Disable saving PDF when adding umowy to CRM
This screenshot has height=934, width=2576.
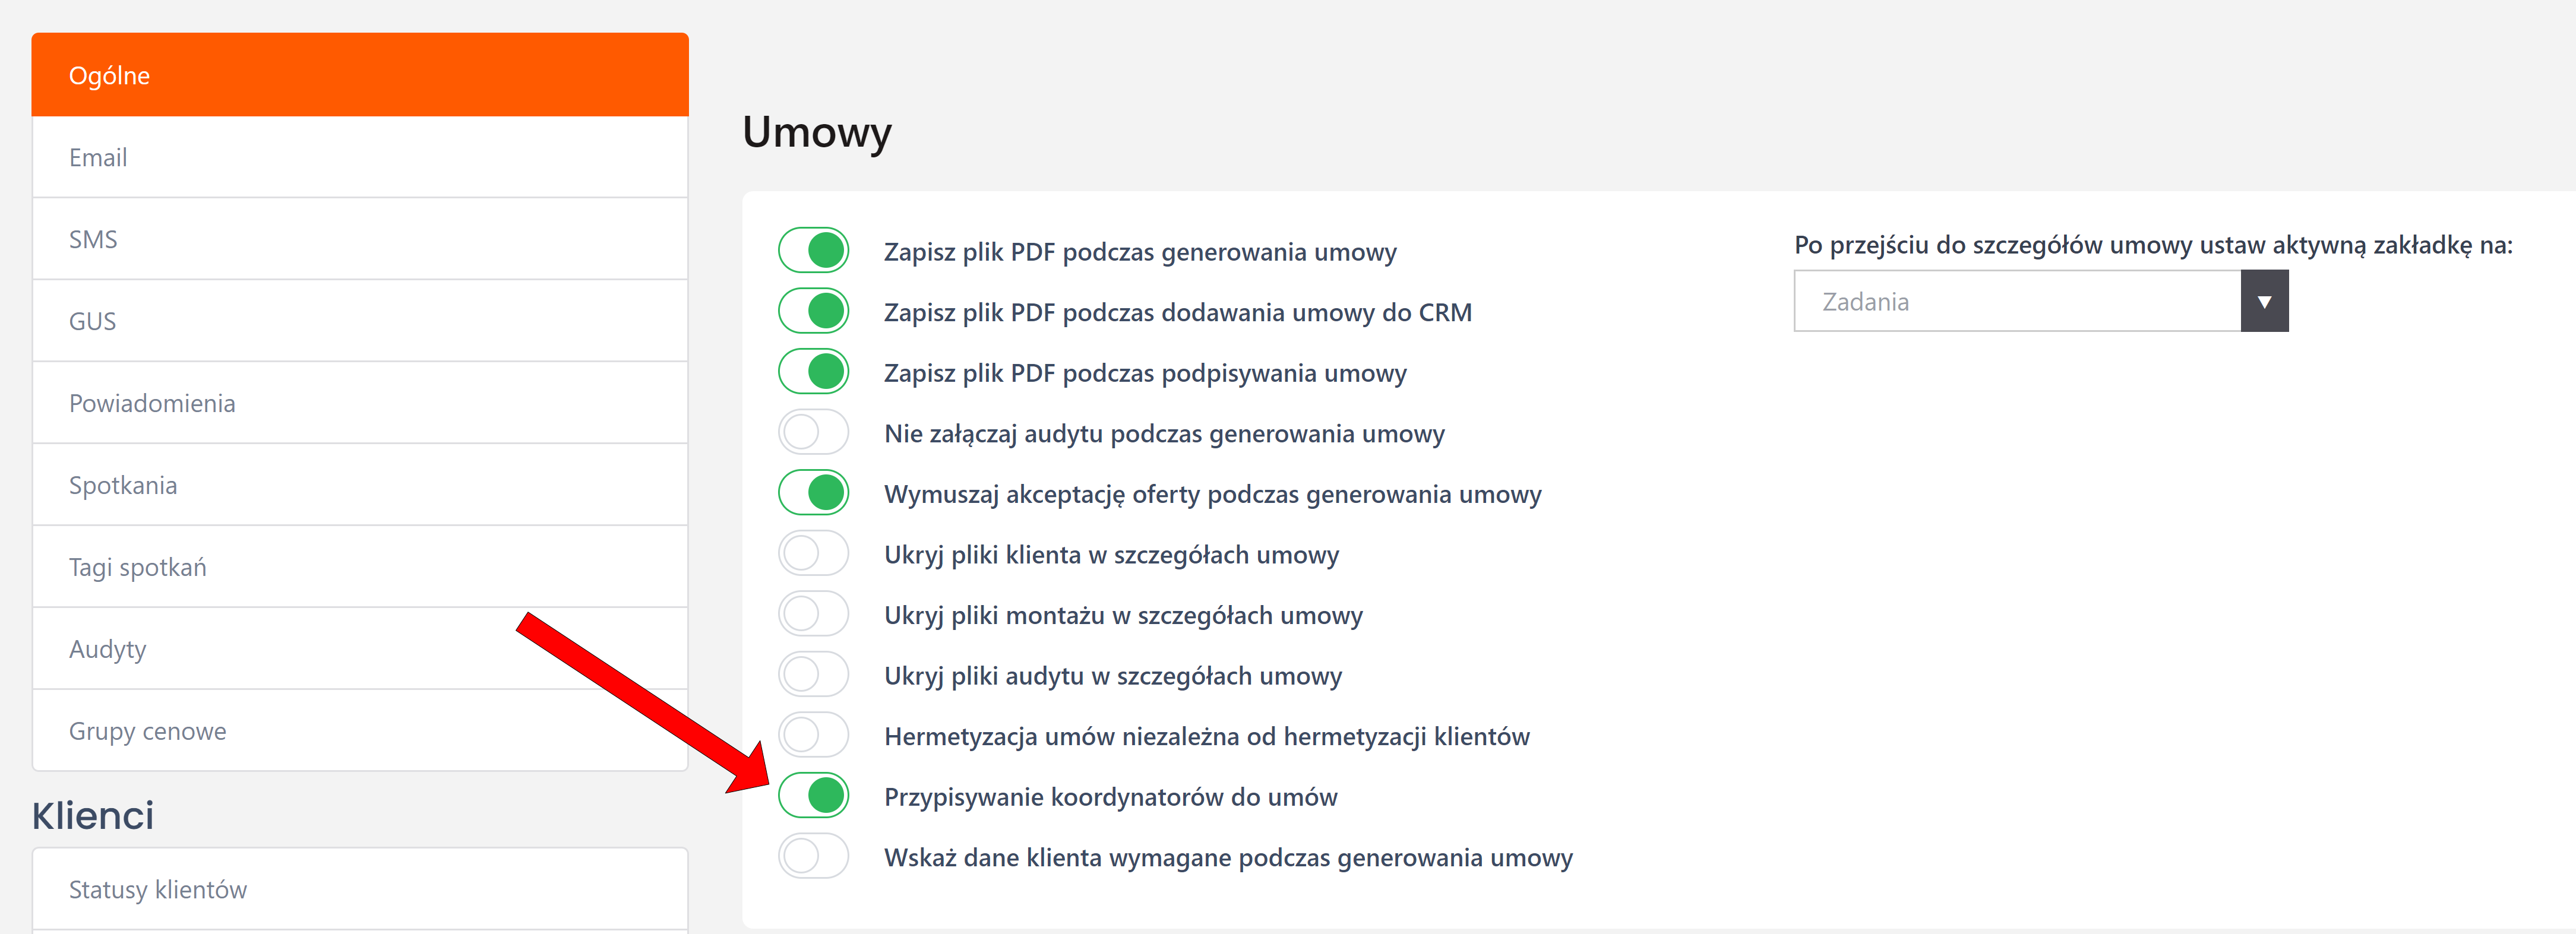click(813, 311)
